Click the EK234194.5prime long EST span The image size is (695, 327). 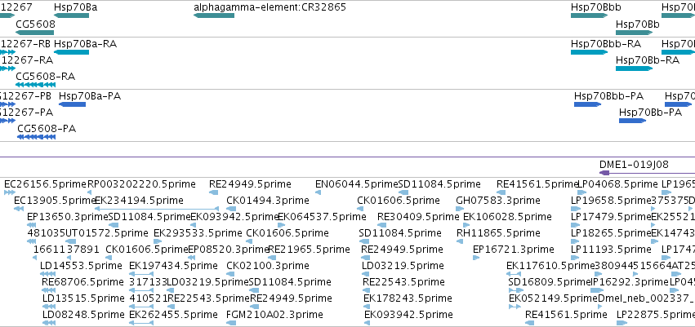157,209
